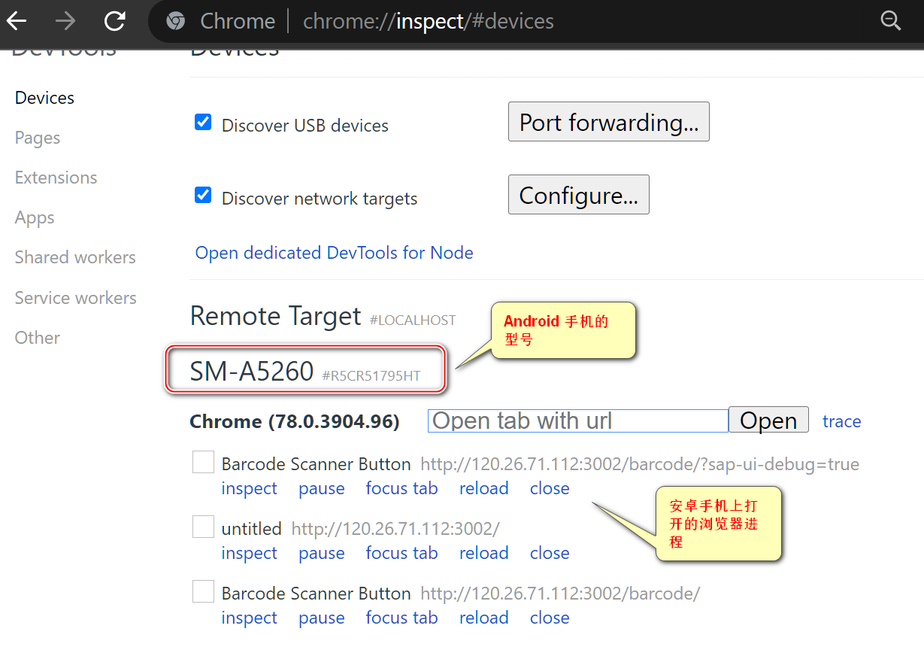Screen dimensions: 924x656
Task: Reload the untitled tab
Action: [484, 553]
